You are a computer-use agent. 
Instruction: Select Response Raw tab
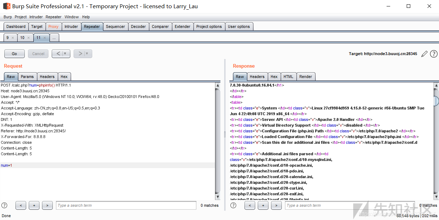[x=240, y=77]
